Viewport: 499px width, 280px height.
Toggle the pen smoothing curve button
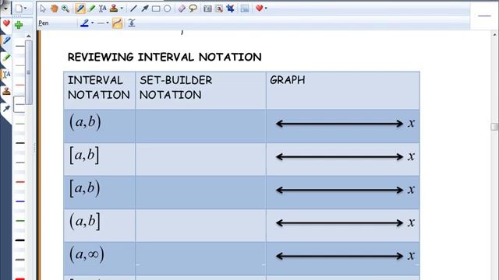tap(117, 23)
